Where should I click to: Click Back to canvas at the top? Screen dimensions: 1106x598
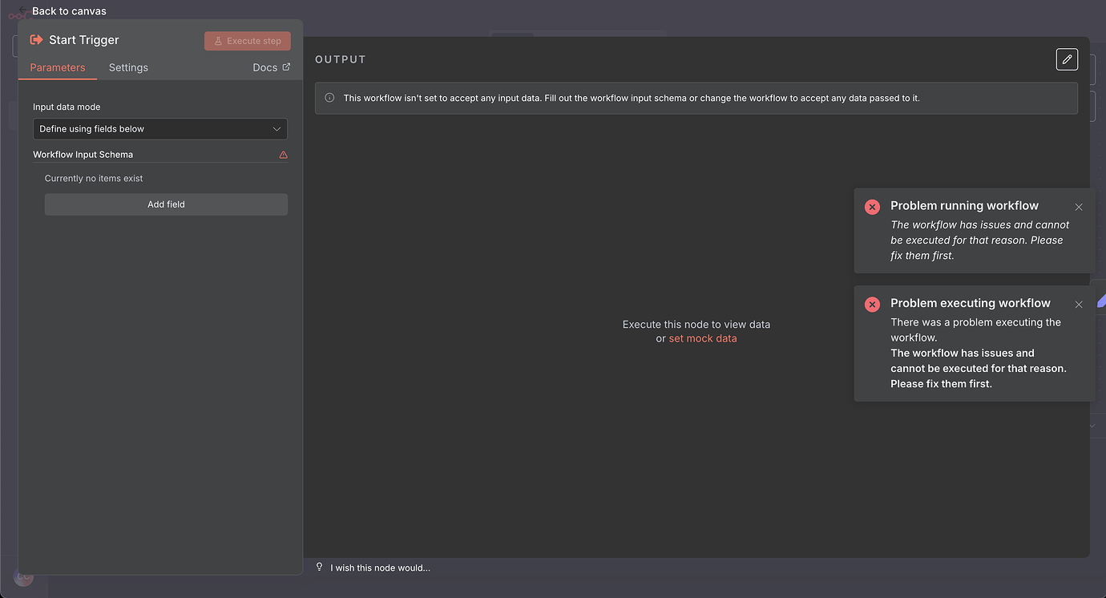click(69, 11)
